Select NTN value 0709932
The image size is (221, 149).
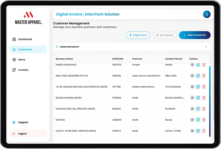pos(117,98)
